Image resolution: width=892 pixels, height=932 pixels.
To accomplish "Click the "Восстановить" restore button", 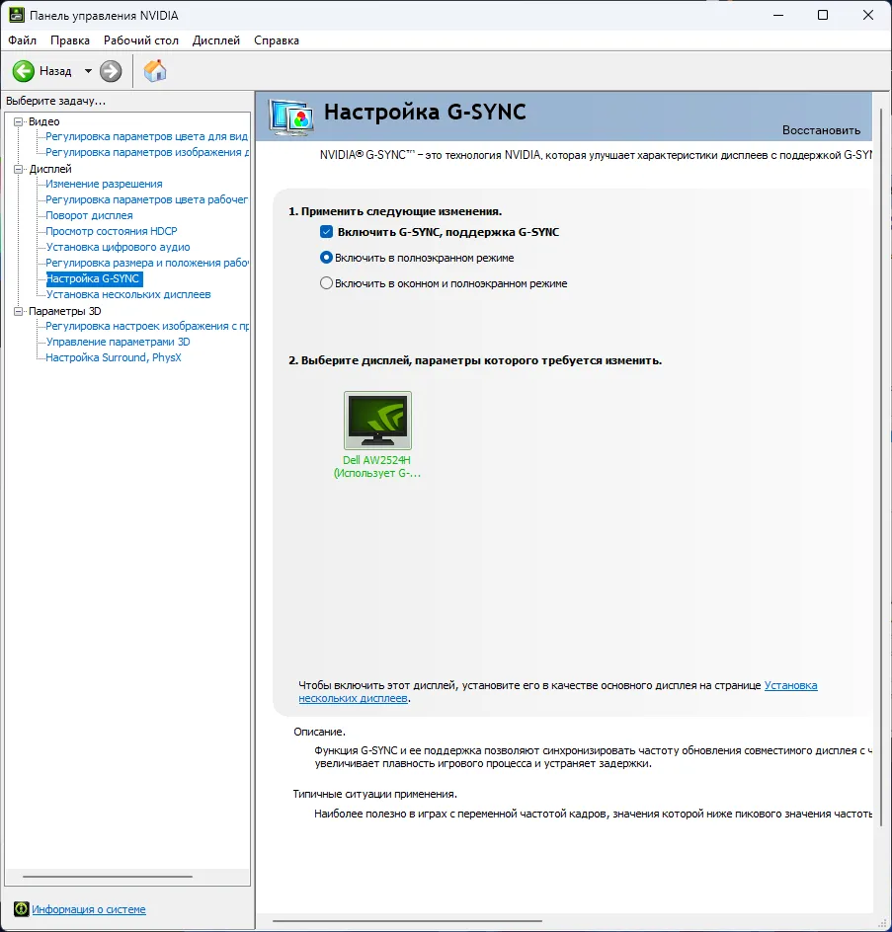I will 821,130.
